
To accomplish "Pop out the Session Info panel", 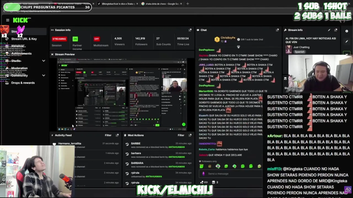I will pos(190,30).
